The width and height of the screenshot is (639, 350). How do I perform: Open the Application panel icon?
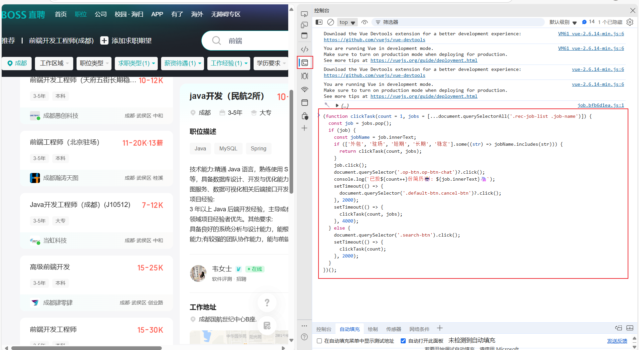pyautogui.click(x=304, y=102)
